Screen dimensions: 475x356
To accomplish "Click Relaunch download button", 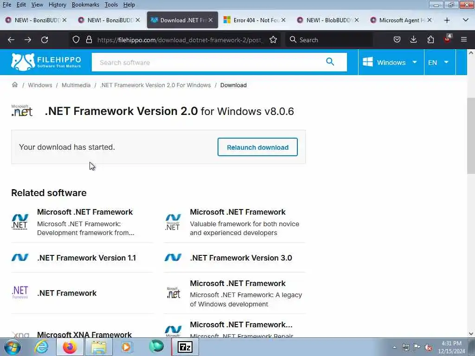I will click(257, 147).
